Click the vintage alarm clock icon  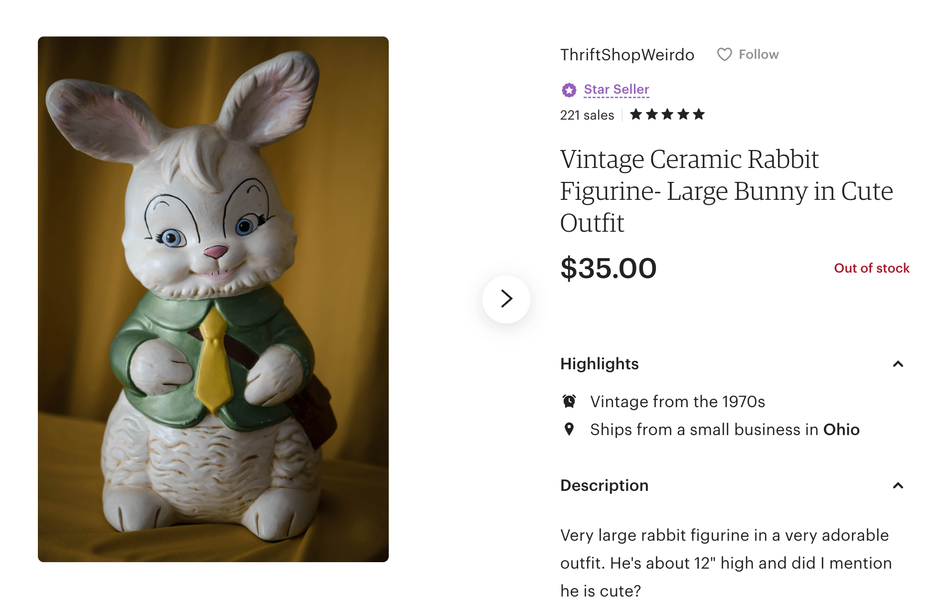[x=569, y=401]
